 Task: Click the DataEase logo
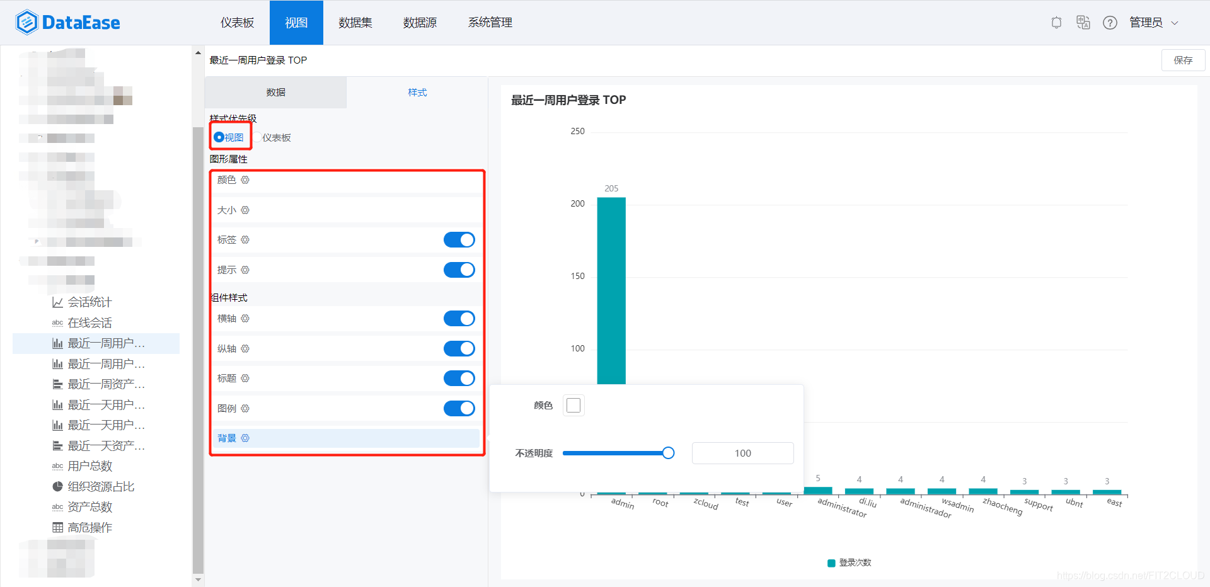click(68, 23)
